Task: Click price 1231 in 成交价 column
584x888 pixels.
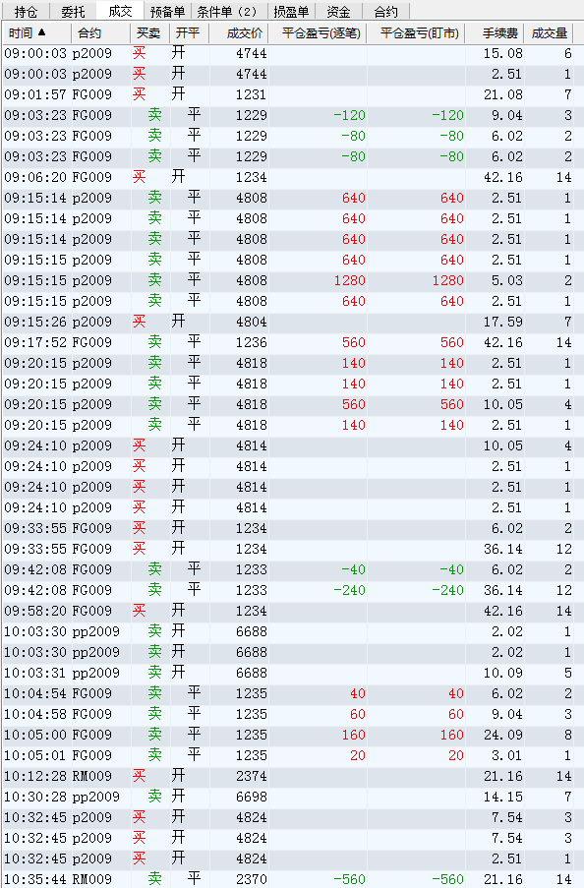Action: 252,94
